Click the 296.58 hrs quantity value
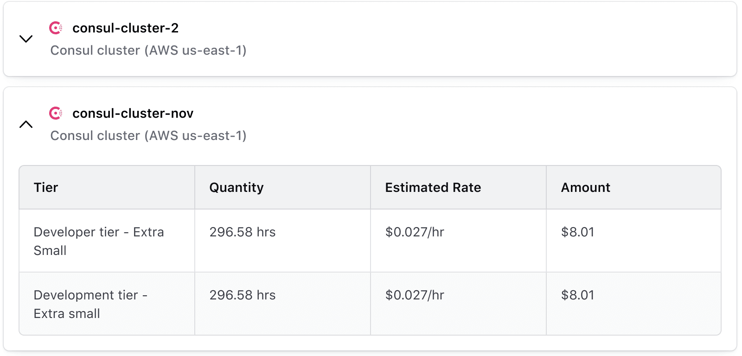The height and width of the screenshot is (356, 742). 243,232
